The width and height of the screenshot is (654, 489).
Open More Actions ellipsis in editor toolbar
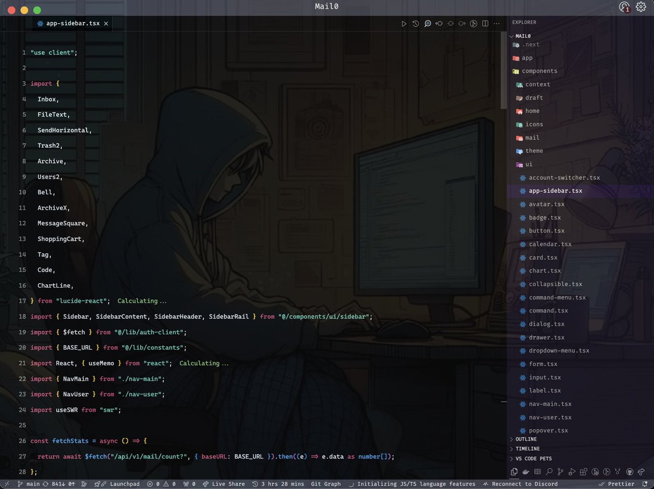click(496, 24)
